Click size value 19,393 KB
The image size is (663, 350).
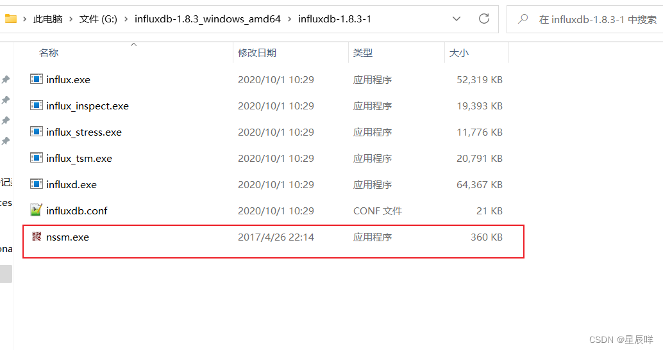tap(480, 106)
